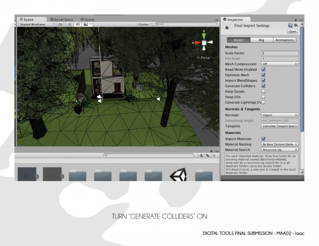Expand the Material Naming dropdown
Viewport: 319px width, 246px height.
pyautogui.click(x=280, y=144)
